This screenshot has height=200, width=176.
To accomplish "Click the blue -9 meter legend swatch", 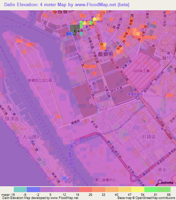I will pos(33,189).
